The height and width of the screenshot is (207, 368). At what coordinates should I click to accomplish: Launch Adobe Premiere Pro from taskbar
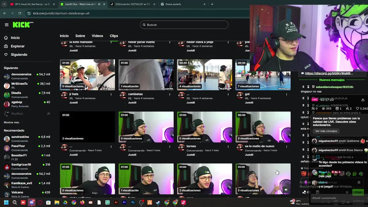click(x=124, y=202)
